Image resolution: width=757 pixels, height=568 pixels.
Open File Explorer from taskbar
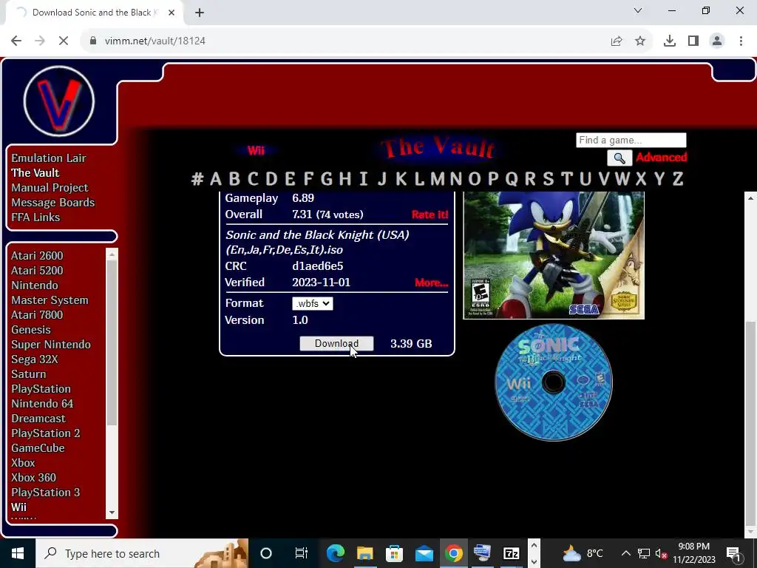coord(365,553)
